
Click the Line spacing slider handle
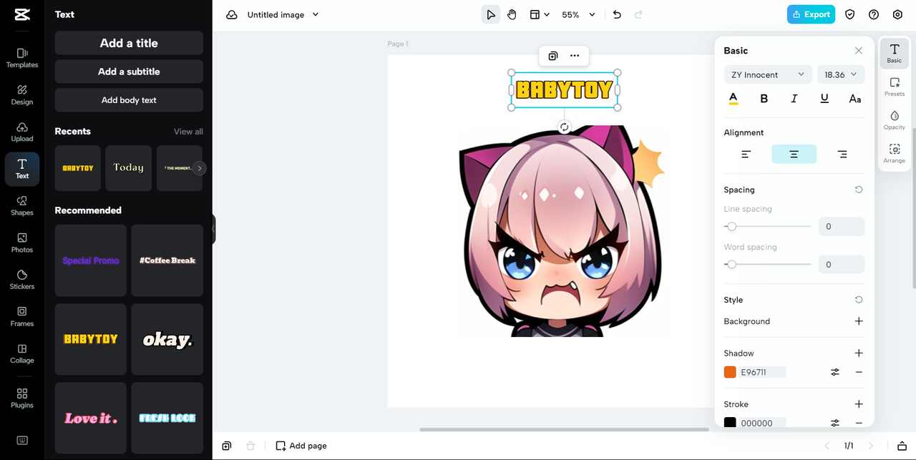pyautogui.click(x=731, y=226)
